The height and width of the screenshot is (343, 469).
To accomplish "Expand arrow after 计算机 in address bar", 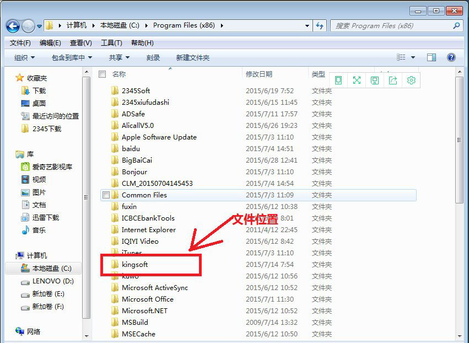I will tap(93, 26).
